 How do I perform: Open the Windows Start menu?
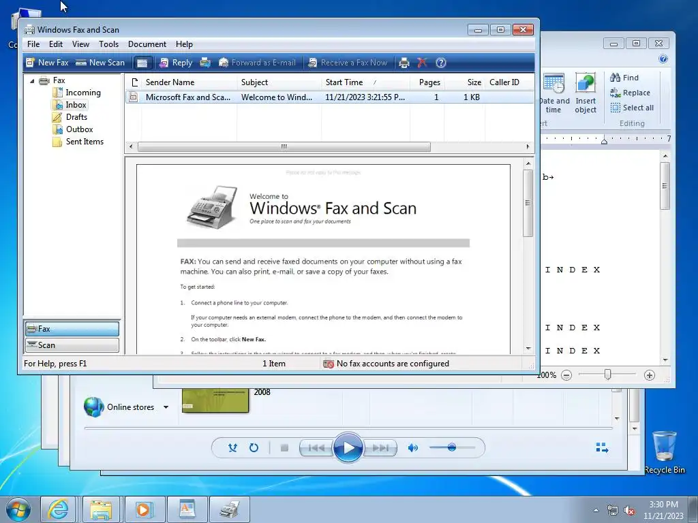[18, 509]
